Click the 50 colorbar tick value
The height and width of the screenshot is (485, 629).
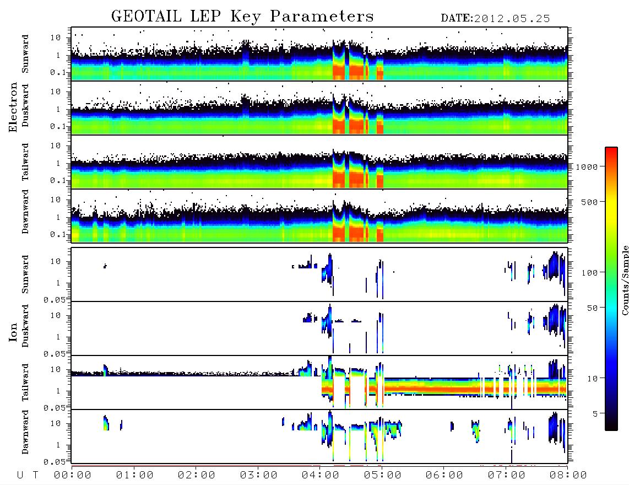(x=593, y=308)
